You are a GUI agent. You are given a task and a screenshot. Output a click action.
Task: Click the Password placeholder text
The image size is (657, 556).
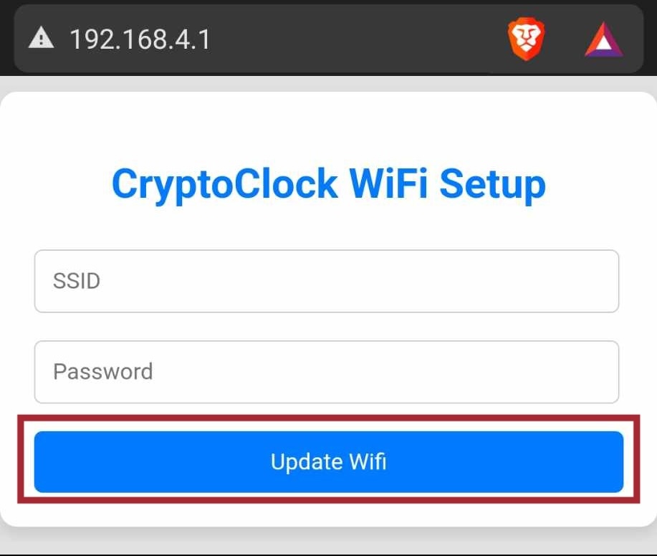(x=103, y=372)
